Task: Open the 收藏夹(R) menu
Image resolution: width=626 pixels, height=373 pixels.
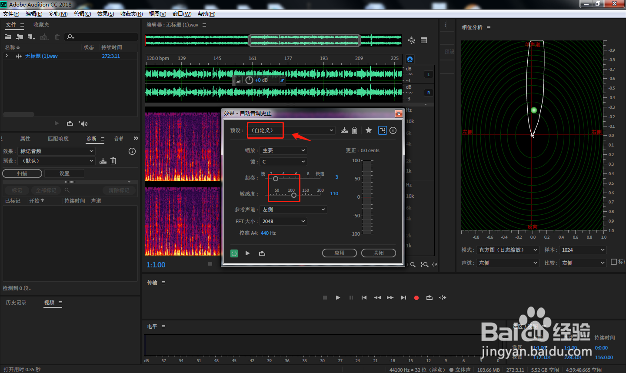Action: tap(132, 14)
